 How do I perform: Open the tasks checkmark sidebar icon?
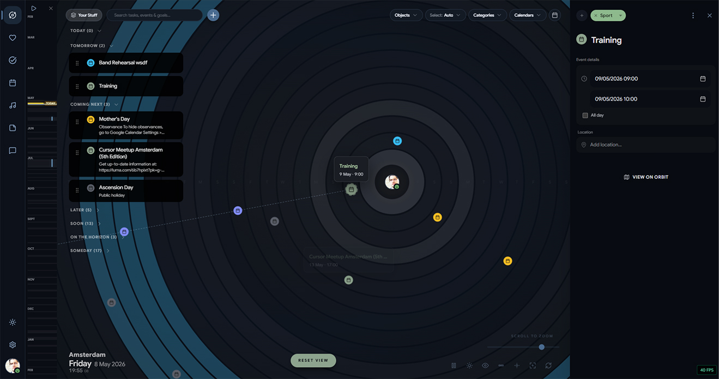point(13,61)
